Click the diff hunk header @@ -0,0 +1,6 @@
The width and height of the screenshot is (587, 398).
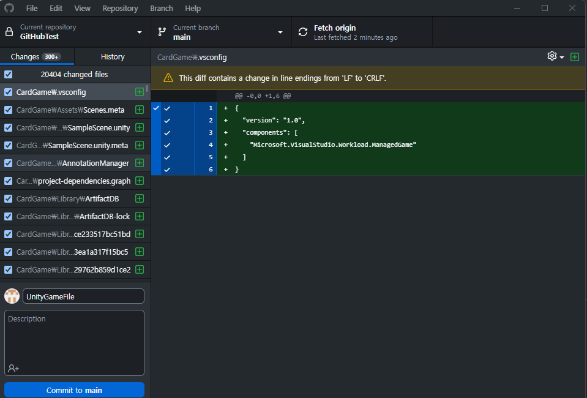(263, 96)
